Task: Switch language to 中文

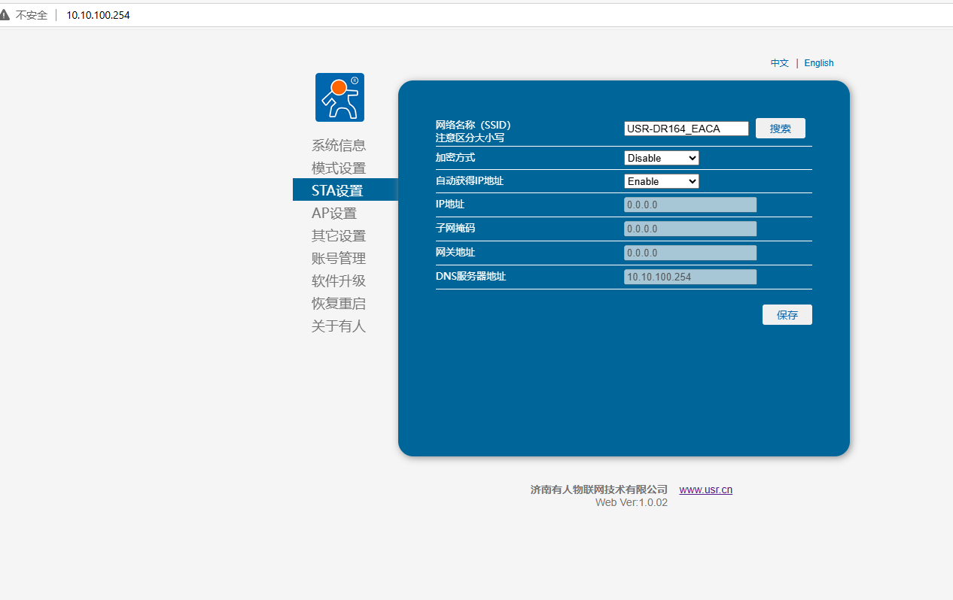Action: pyautogui.click(x=779, y=63)
